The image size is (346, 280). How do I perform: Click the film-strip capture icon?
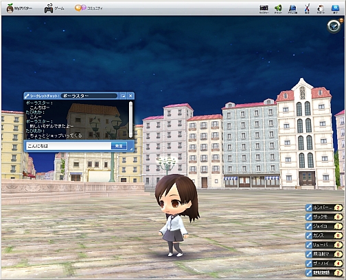click(x=264, y=9)
